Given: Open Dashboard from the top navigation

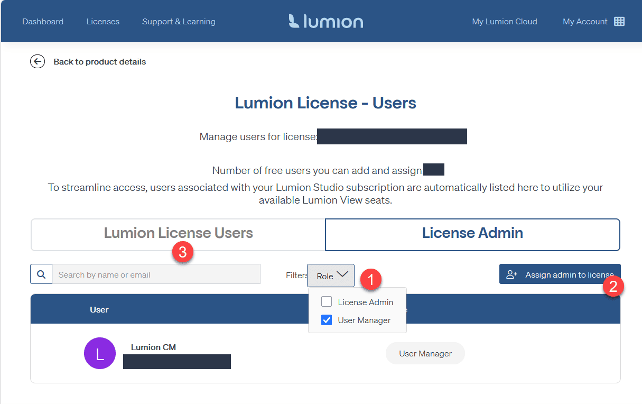Looking at the screenshot, I should coord(43,22).
